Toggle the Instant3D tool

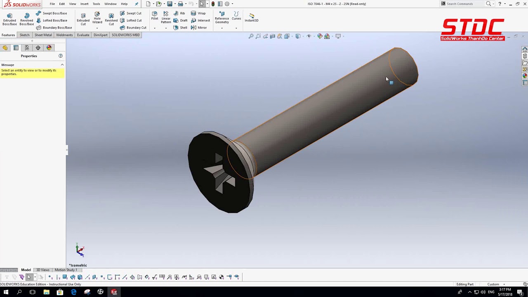pos(252,17)
